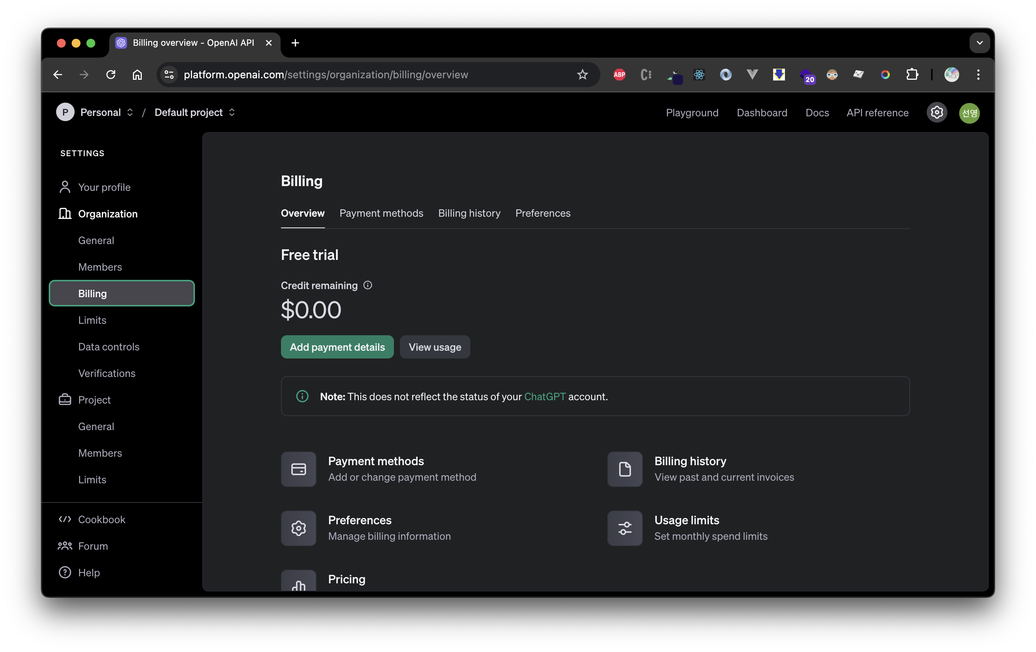Open settings gear icon in top bar
1036x652 pixels.
coord(937,113)
